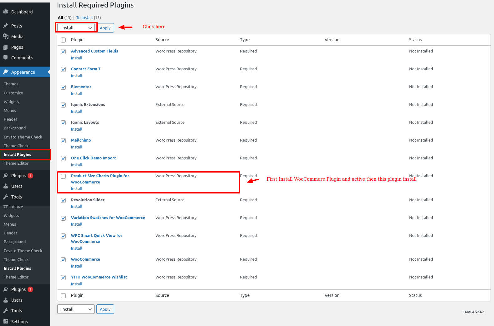Viewport: 494px width, 326px height.
Task: Click the upper Plugins plug icon
Action: 6,175
